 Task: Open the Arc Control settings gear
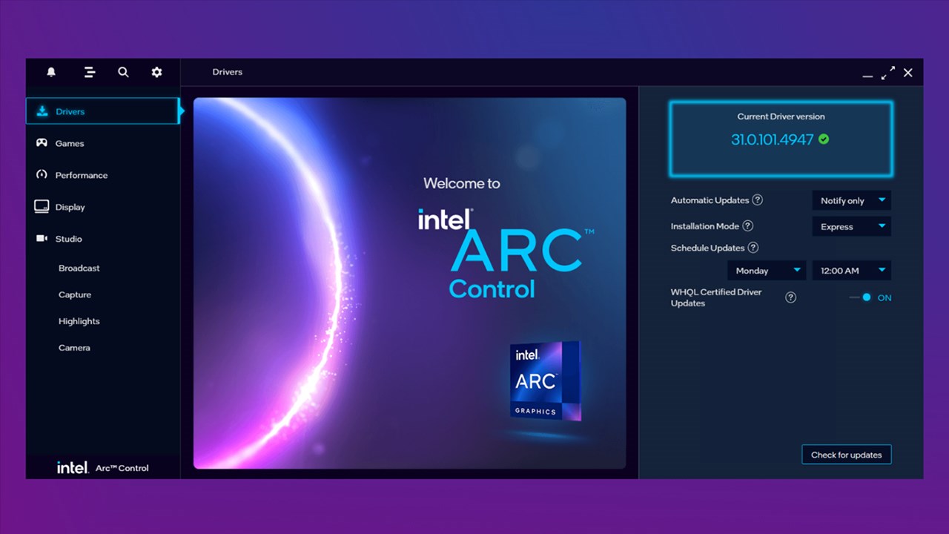[x=156, y=72]
